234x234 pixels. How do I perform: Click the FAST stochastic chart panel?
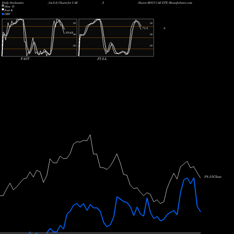pyautogui.click(x=39, y=37)
